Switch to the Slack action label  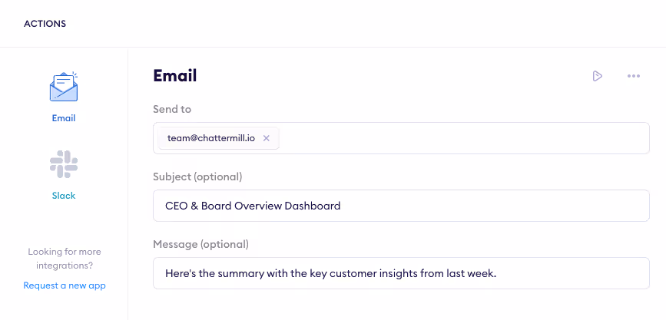click(x=64, y=196)
